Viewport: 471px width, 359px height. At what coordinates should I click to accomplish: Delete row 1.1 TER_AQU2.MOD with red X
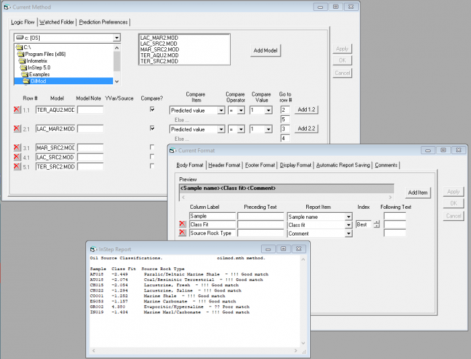tap(17, 110)
